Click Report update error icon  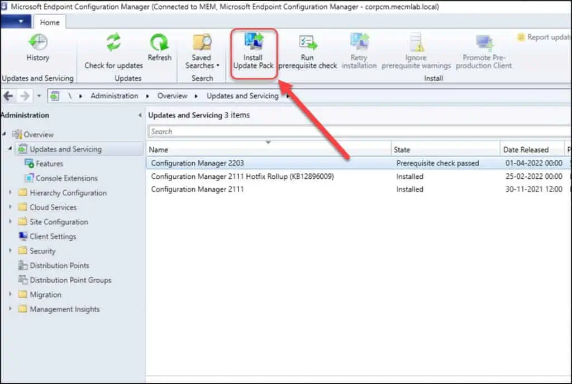[521, 37]
